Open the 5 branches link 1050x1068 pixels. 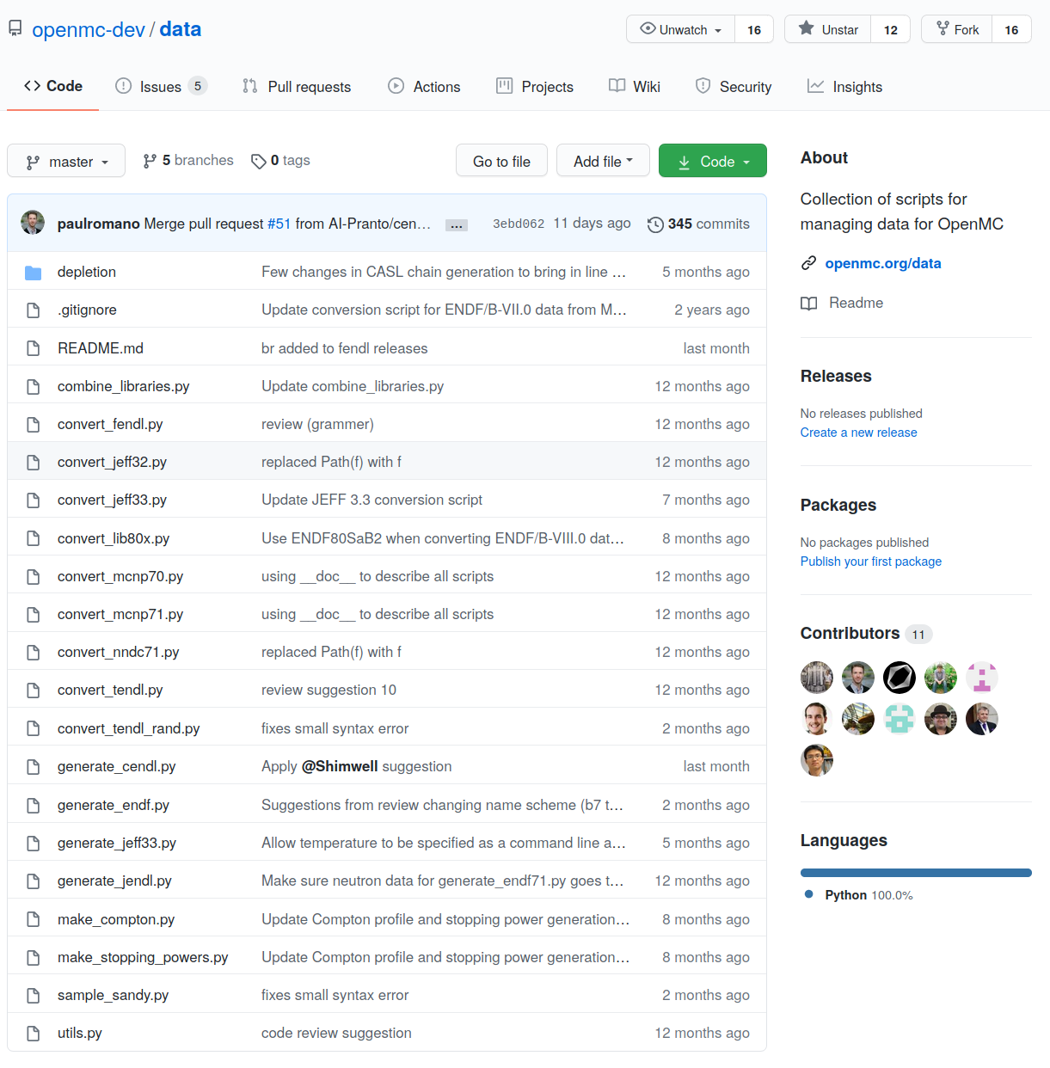pos(188,161)
